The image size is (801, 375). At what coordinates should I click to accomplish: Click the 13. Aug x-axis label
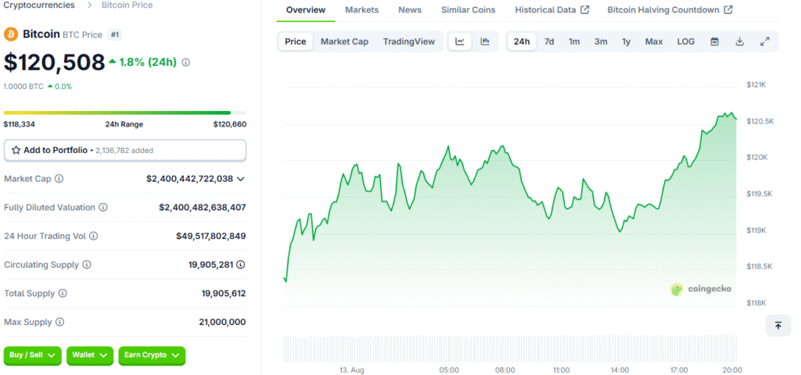[x=352, y=370]
